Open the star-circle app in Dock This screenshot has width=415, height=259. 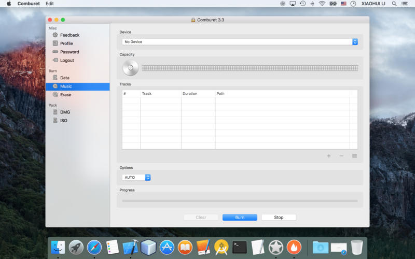[x=276, y=248]
